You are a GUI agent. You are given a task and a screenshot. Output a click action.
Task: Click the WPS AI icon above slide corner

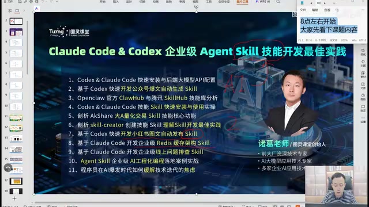37,9
